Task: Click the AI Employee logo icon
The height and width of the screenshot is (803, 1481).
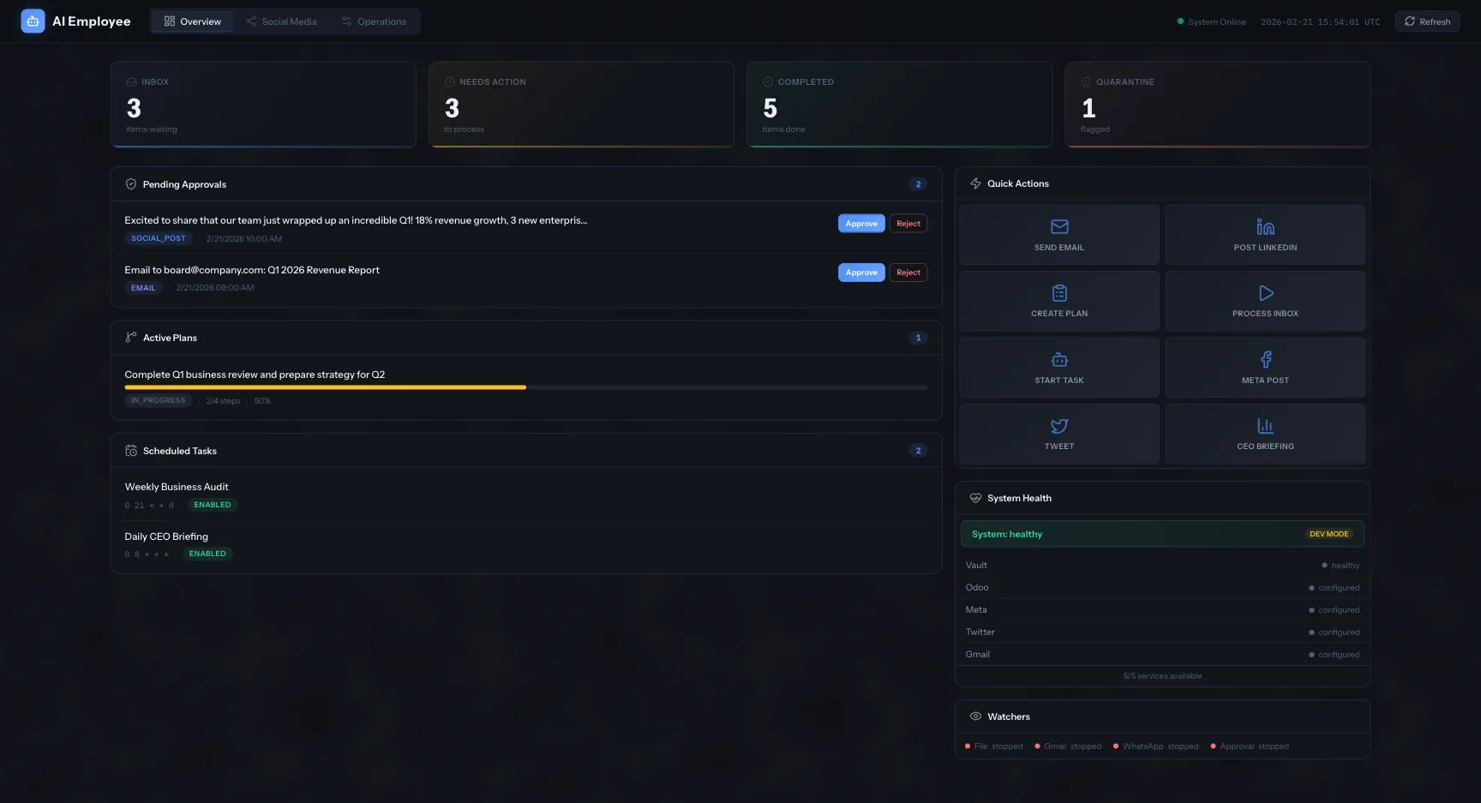Action: (x=33, y=21)
